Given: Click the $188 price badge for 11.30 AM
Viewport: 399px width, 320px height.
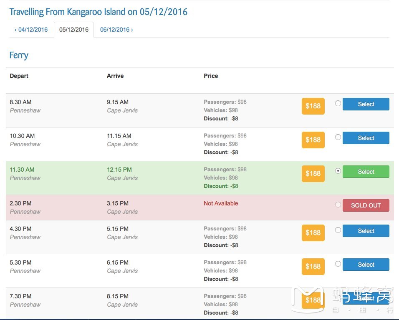Looking at the screenshot, I should click(313, 173).
